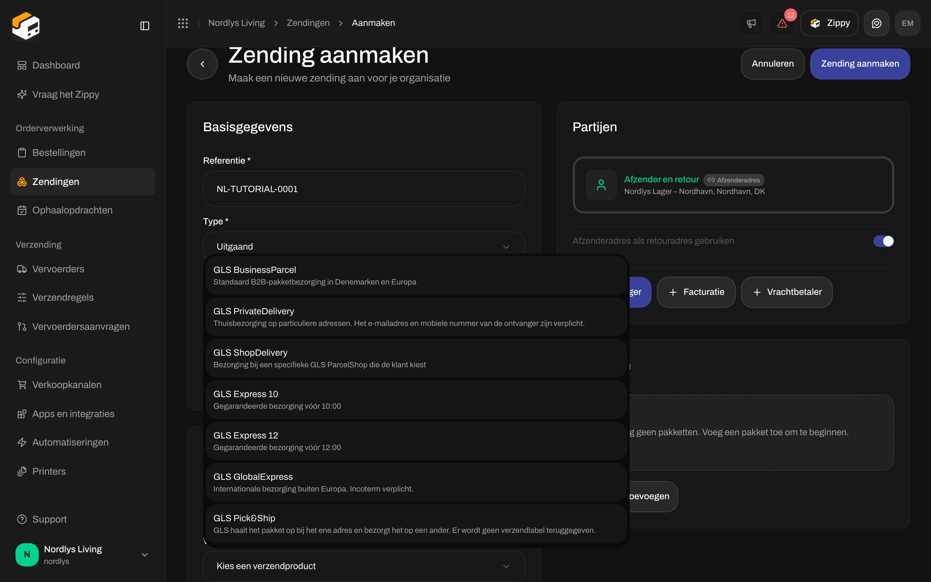This screenshot has height=582, width=931.
Task: Open Vraag het Zippy in sidebar
Action: tap(83, 94)
